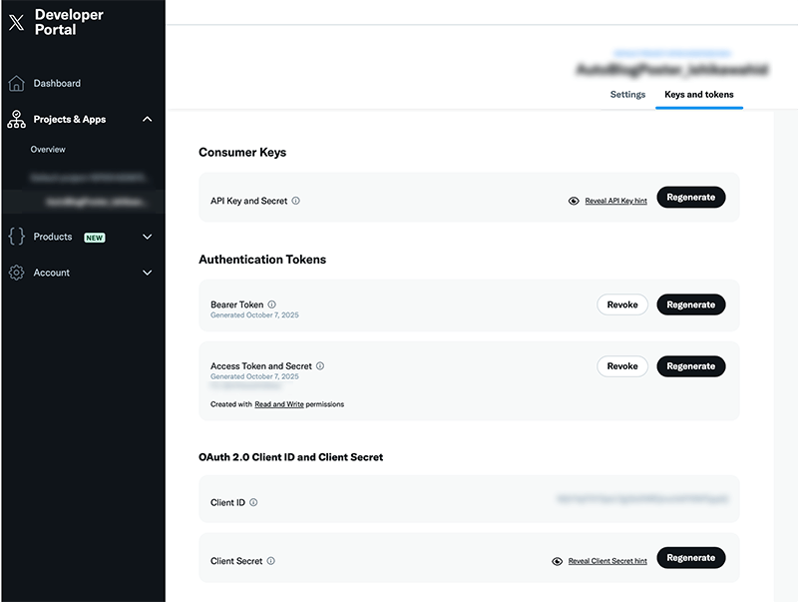
Task: Revoke the Bearer Token
Action: [x=622, y=304]
